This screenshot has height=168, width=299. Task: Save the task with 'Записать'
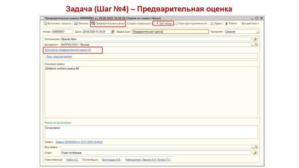(x=81, y=23)
